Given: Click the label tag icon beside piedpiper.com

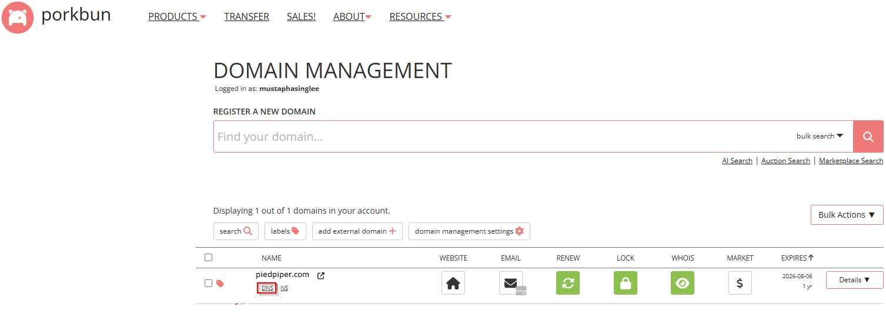Looking at the screenshot, I should pyautogui.click(x=220, y=283).
